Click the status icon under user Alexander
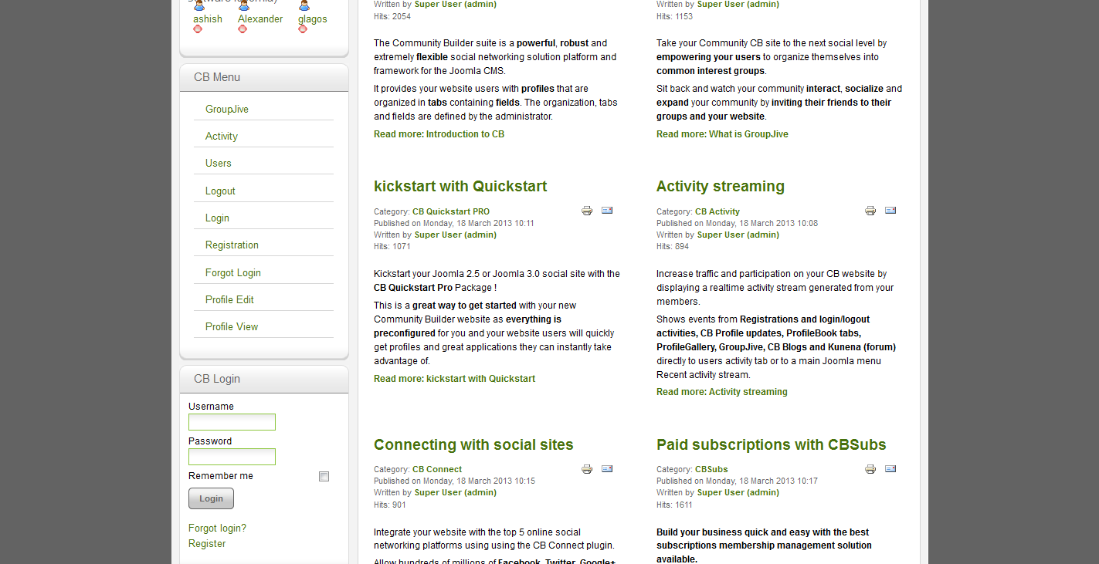The height and width of the screenshot is (564, 1099). [x=243, y=29]
